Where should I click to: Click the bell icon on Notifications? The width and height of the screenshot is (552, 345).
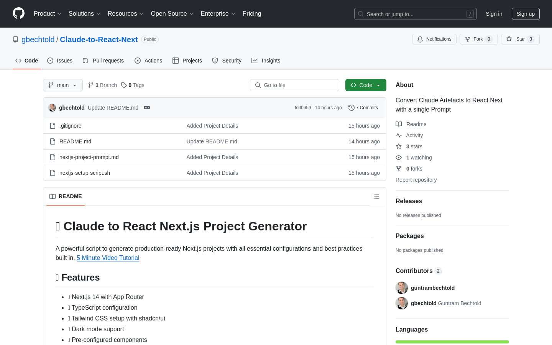pyautogui.click(x=420, y=39)
